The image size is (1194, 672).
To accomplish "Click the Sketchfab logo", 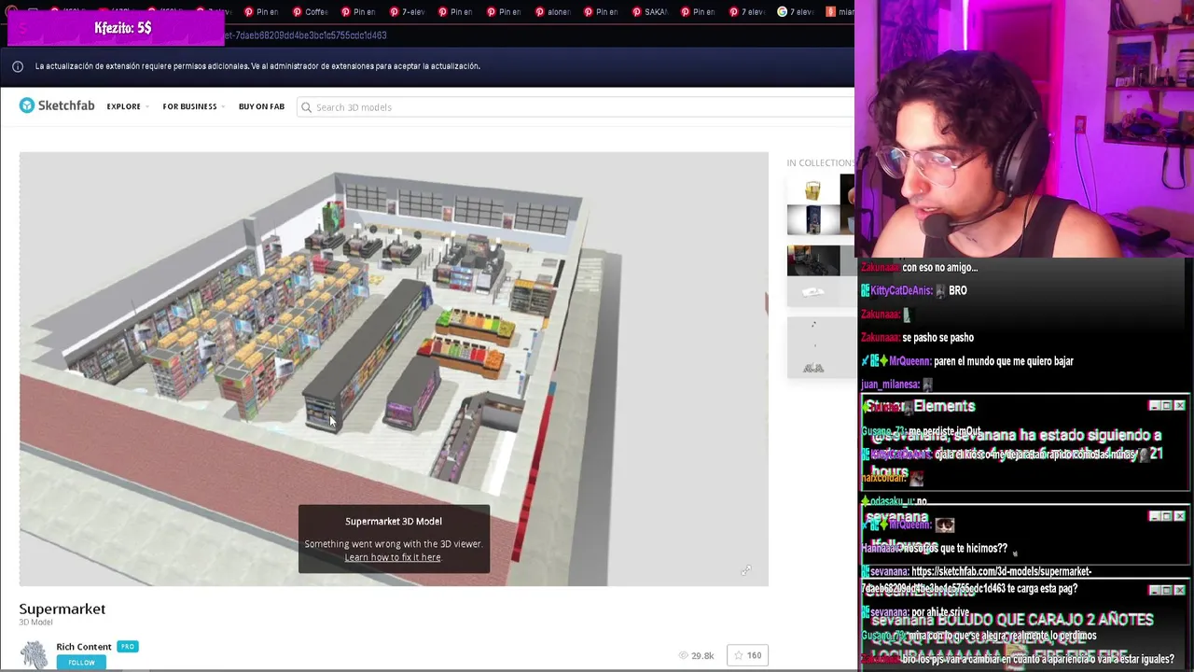I will pyautogui.click(x=57, y=106).
